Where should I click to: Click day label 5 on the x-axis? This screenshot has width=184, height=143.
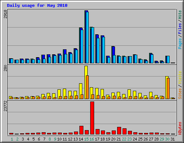click(33, 139)
